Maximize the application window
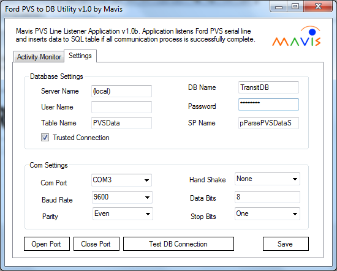337x271 pixels. tap(295, 7)
